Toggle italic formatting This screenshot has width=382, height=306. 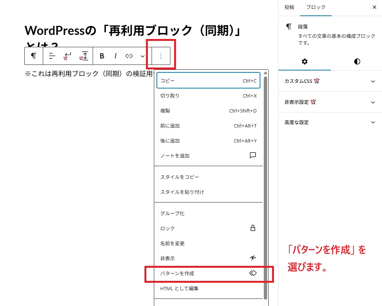coord(115,56)
